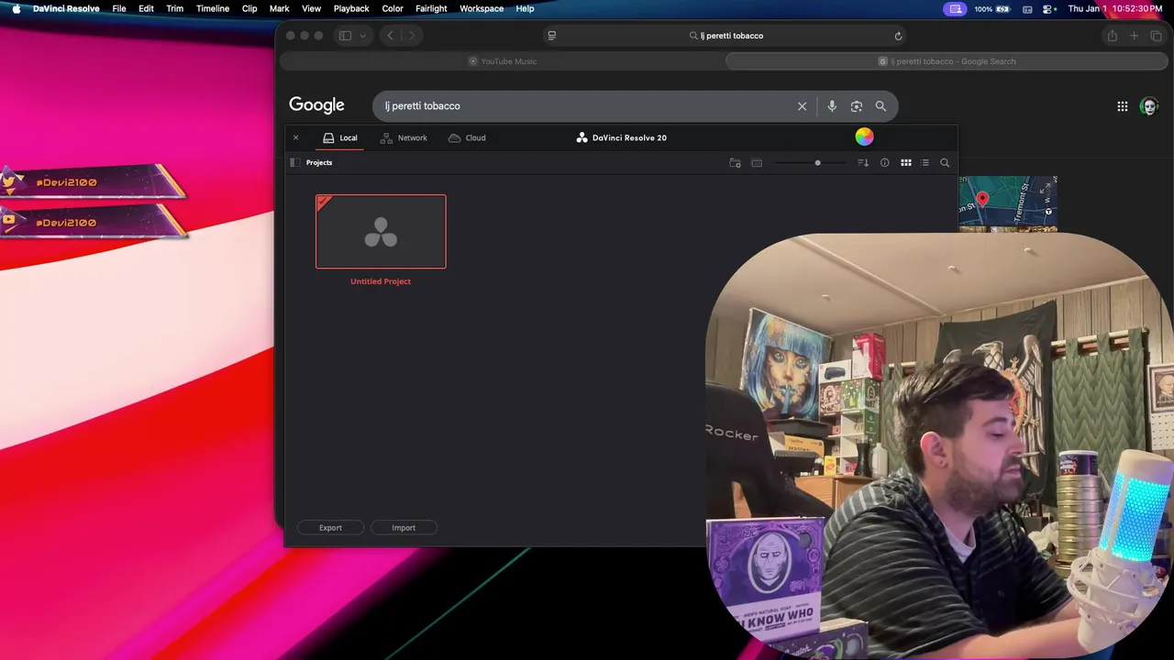Open the Google map thumbnail in Safari
The height and width of the screenshot is (660, 1174).
pos(1008,203)
